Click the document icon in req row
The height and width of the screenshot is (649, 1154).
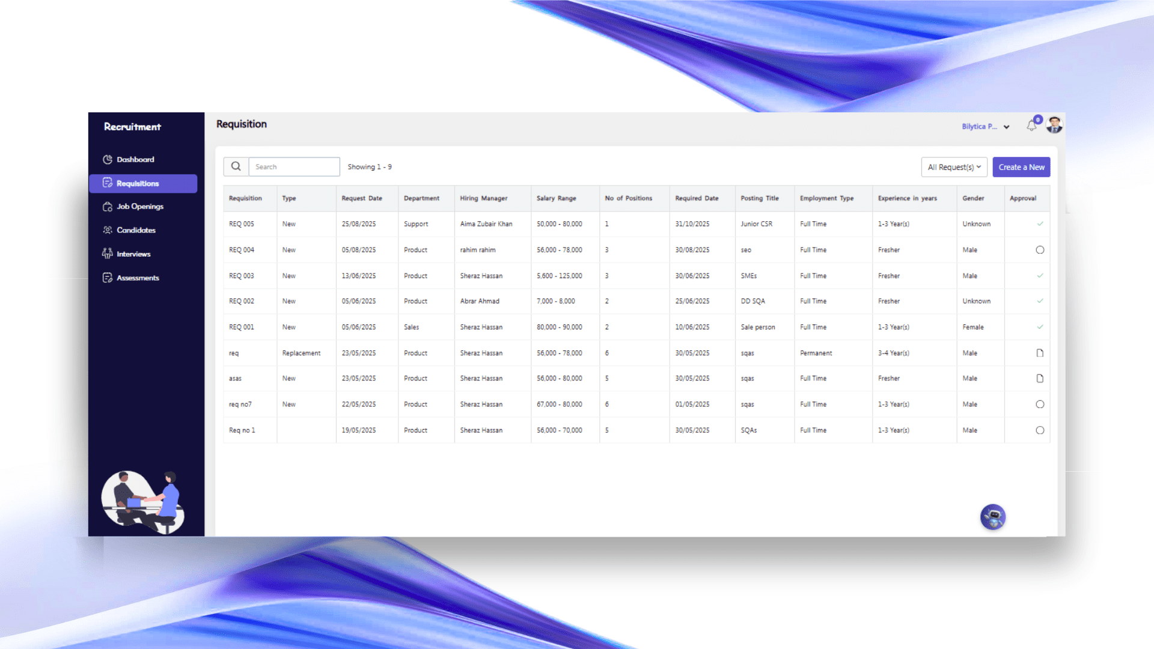click(x=1040, y=353)
